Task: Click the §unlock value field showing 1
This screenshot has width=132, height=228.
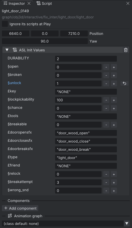Action: point(78,84)
